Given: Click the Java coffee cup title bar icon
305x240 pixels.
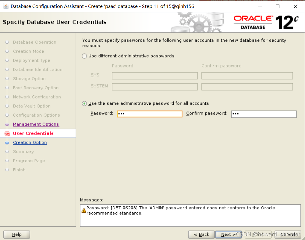Looking at the screenshot, I should [5, 6].
